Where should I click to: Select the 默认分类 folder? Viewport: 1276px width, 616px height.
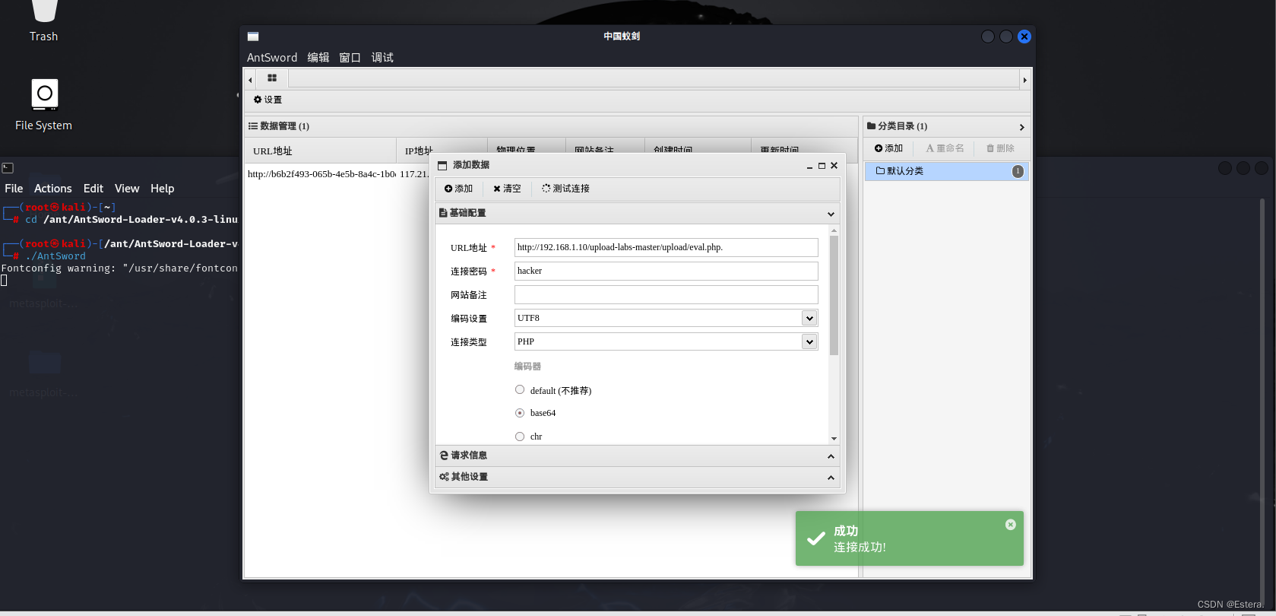click(947, 171)
